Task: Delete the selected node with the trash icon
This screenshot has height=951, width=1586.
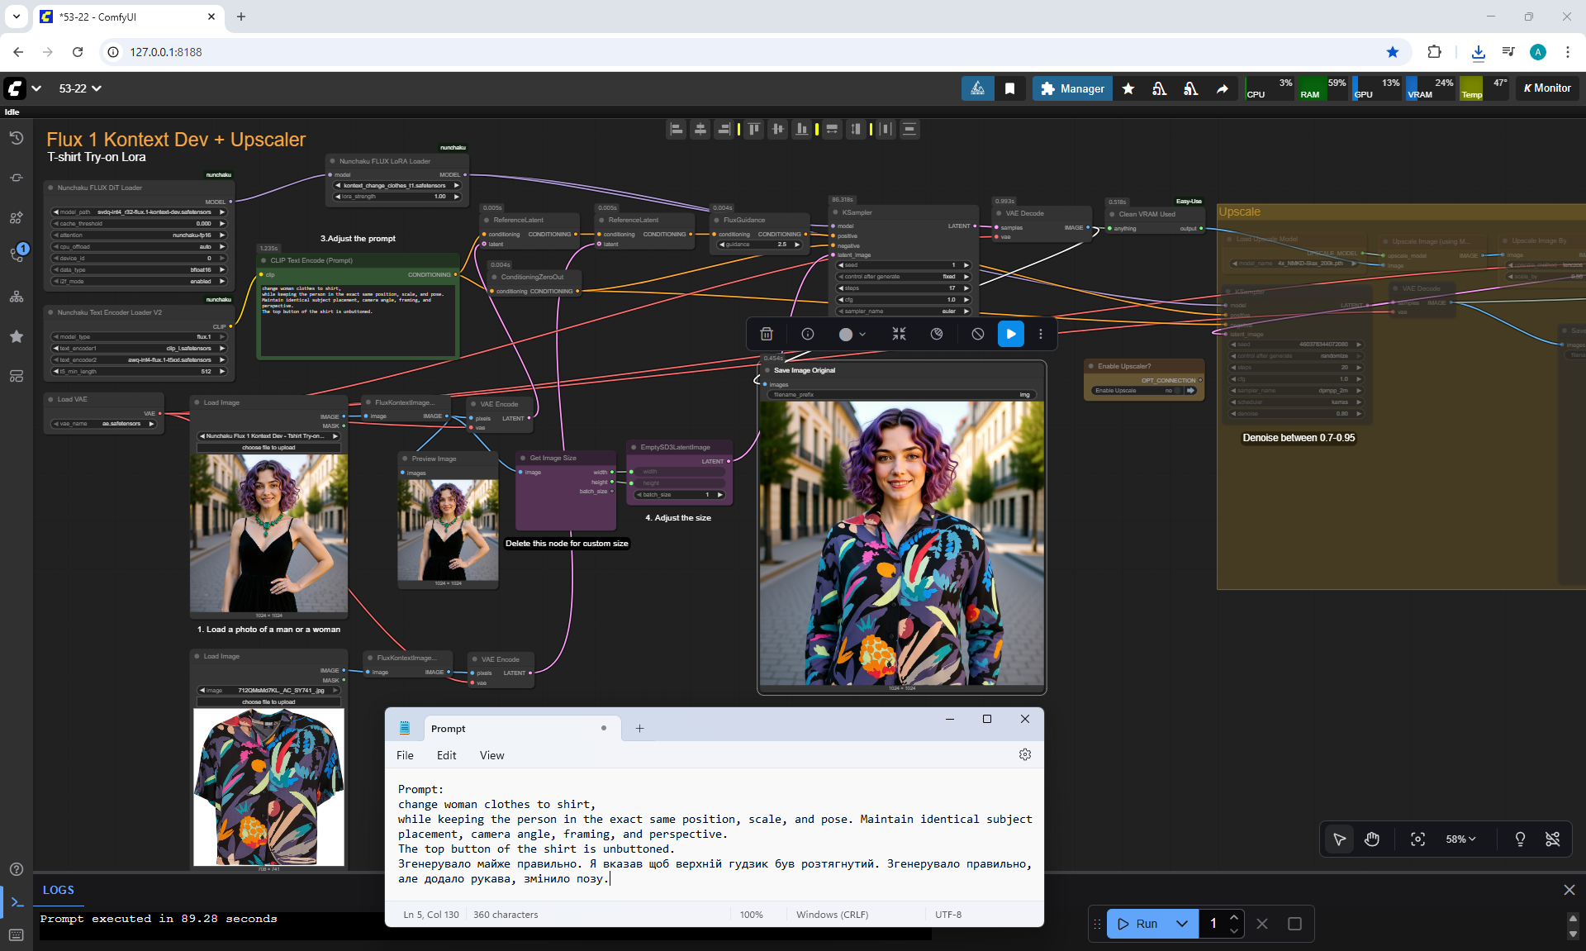Action: [x=767, y=334]
